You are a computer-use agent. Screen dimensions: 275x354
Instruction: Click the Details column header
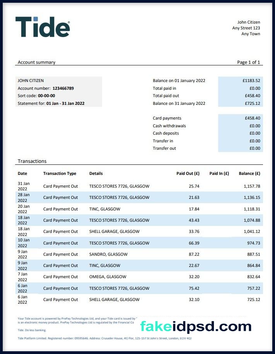coord(96,173)
